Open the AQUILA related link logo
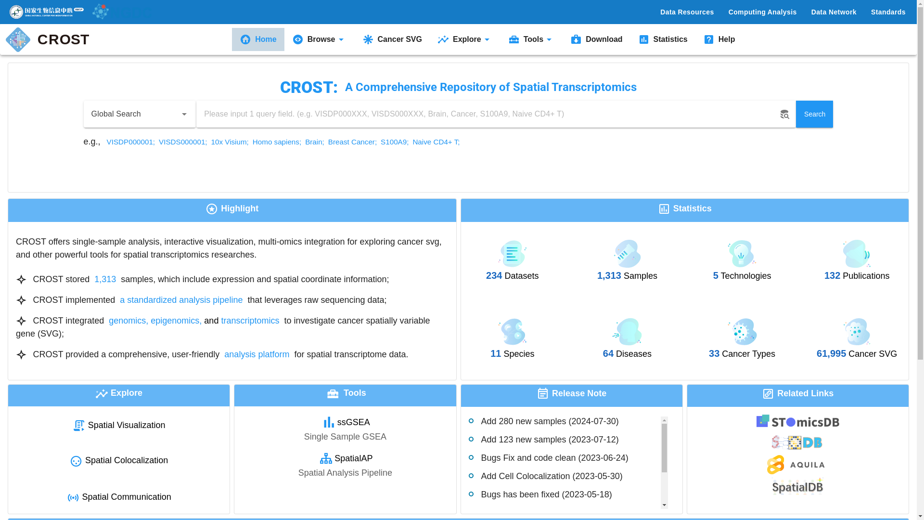The image size is (924, 520). coord(796,465)
